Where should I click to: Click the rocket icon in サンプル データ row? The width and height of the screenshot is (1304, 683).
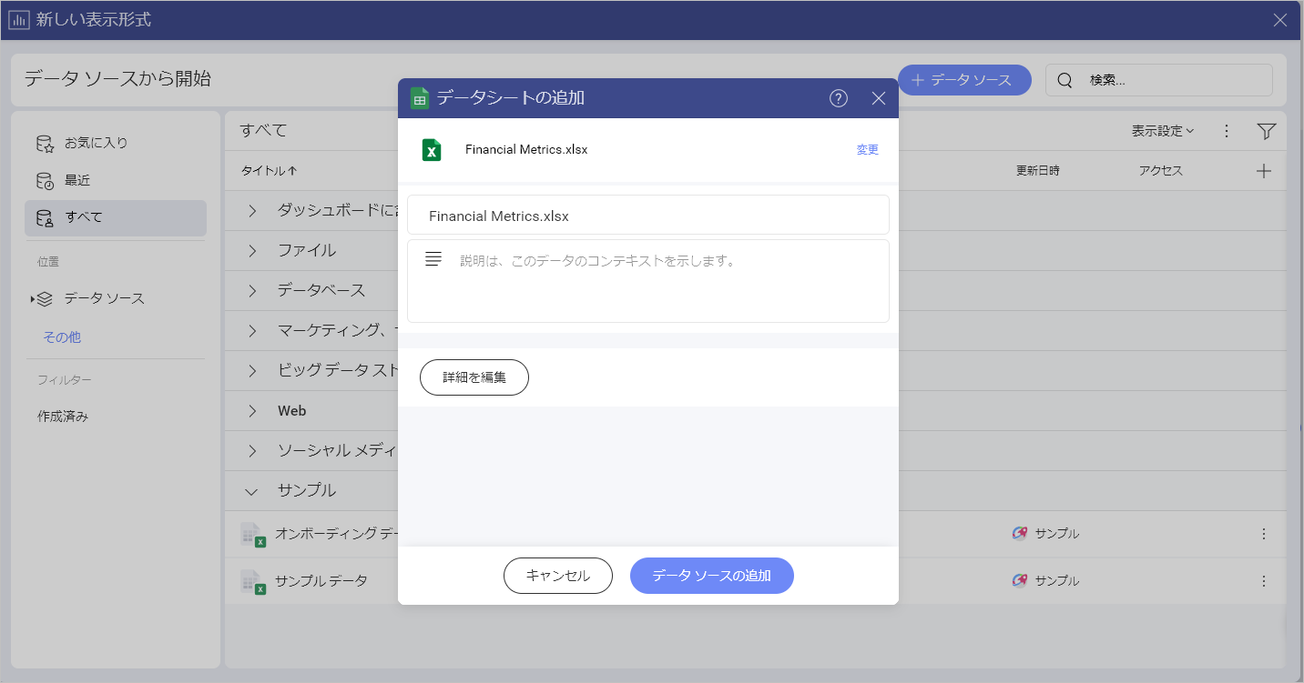coord(1020,581)
